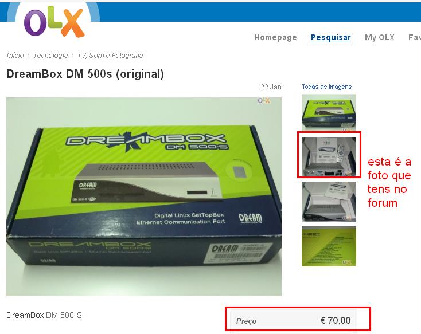This screenshot has width=421, height=334.
Task: Select the Pesquisar tab
Action: click(x=331, y=37)
